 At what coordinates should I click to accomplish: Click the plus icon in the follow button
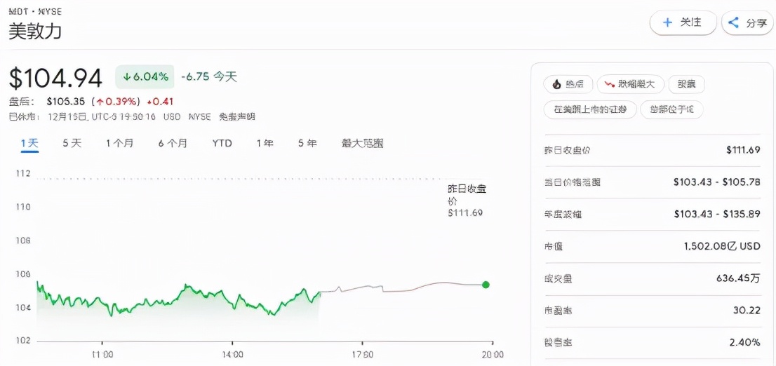[667, 22]
